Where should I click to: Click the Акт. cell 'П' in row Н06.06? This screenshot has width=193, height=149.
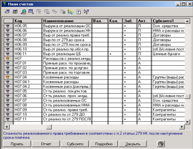point(144,31)
